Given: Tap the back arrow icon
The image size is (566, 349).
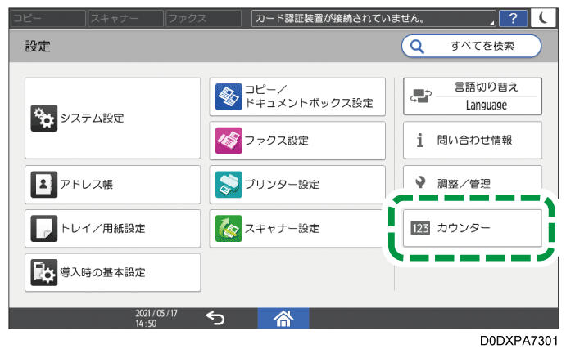Looking at the screenshot, I should pos(215,318).
